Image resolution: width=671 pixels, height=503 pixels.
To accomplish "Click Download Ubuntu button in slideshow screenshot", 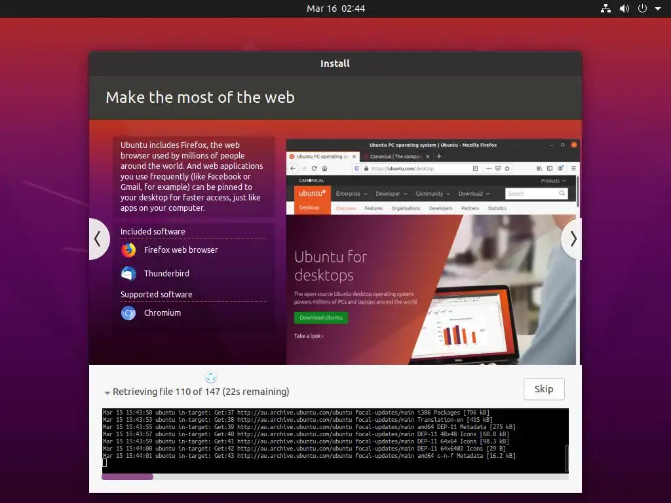I will tap(321, 318).
